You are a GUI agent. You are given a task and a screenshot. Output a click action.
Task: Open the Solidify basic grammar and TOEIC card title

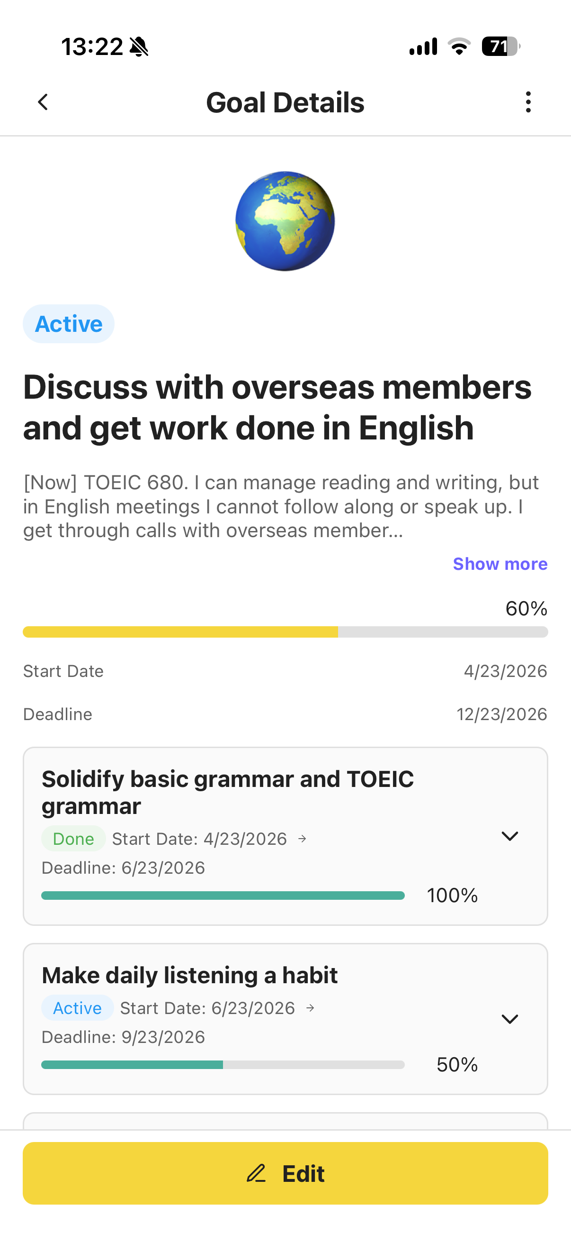tap(227, 792)
